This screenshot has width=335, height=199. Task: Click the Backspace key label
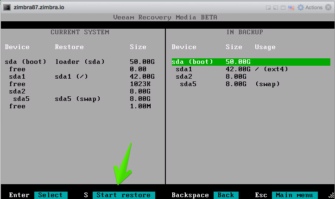click(190, 195)
